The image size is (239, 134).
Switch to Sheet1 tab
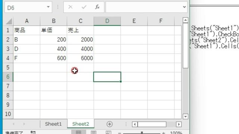coord(53,124)
